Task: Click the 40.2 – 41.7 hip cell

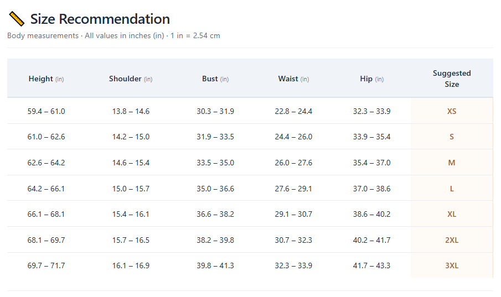Action: point(371,239)
